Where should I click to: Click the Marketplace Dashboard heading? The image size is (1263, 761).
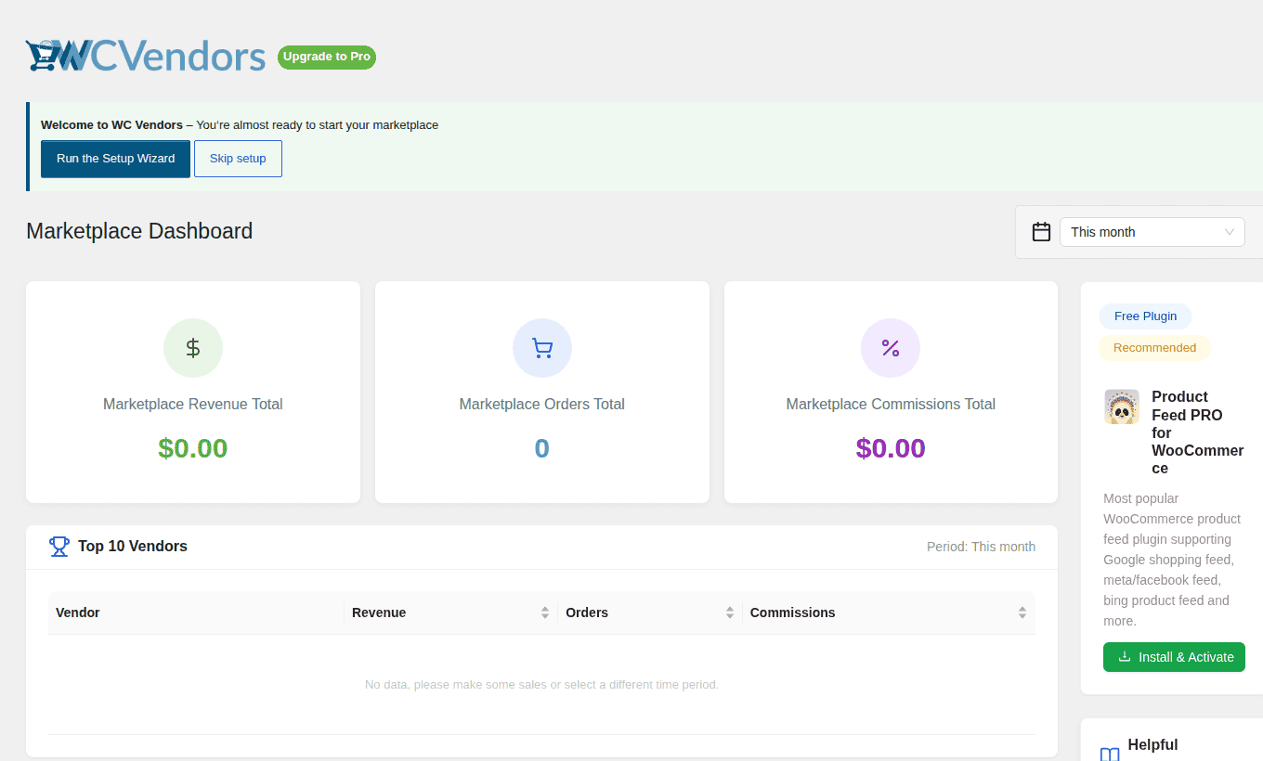[139, 231]
